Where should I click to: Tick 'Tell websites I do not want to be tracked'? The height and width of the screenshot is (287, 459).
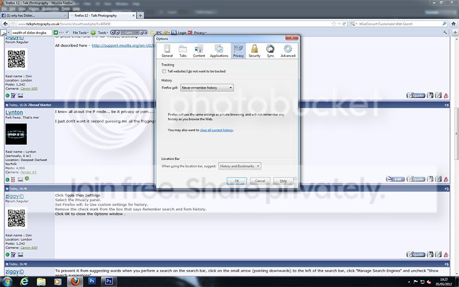[x=164, y=71]
